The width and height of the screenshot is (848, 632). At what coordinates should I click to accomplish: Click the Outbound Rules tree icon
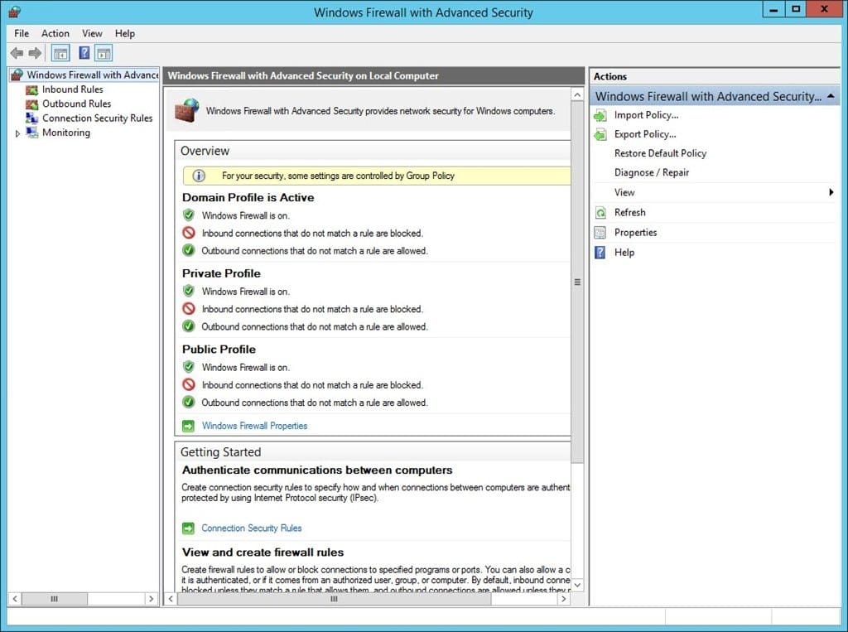coord(32,104)
